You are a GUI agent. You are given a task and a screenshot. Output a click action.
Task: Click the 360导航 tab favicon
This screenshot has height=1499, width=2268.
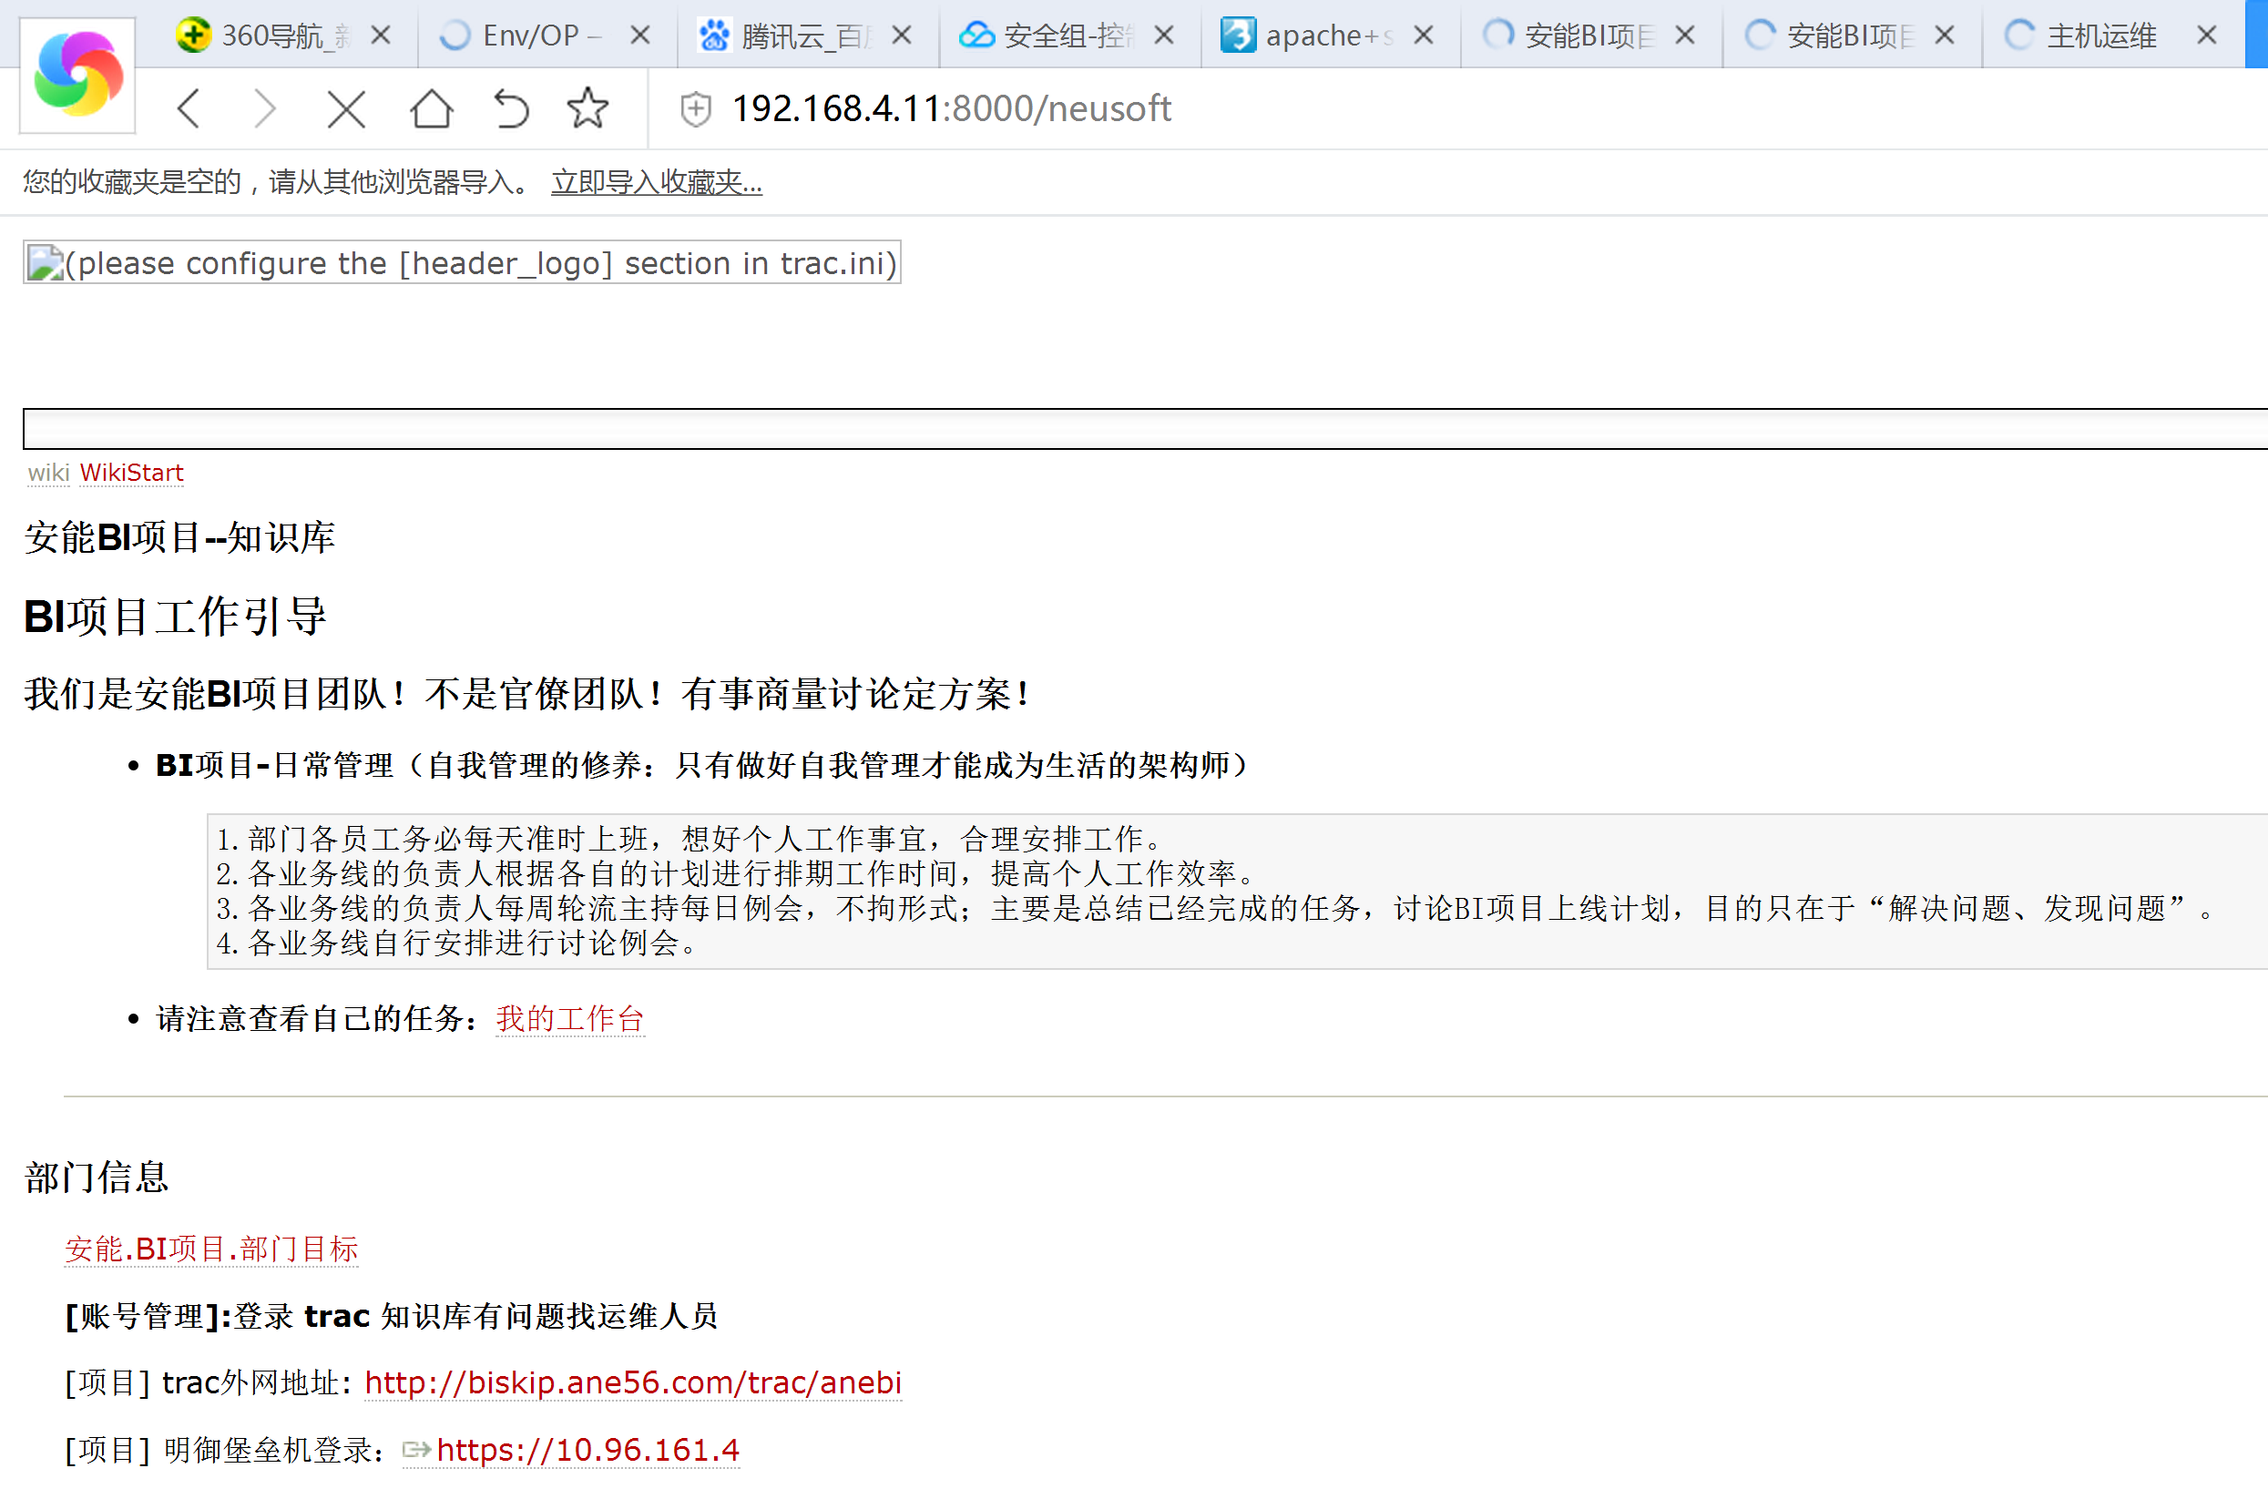click(193, 36)
